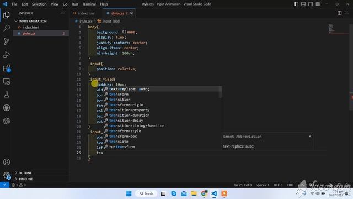The image size is (353, 199).
Task: Click .input_label in the breadcrumb
Action: (x=111, y=21)
